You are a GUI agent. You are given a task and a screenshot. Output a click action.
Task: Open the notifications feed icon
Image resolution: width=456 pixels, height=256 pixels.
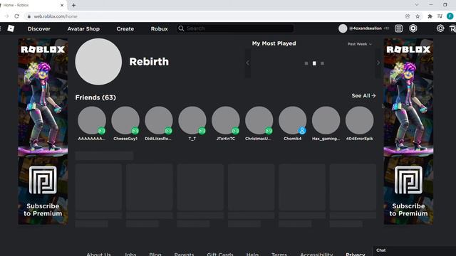pyautogui.click(x=399, y=28)
